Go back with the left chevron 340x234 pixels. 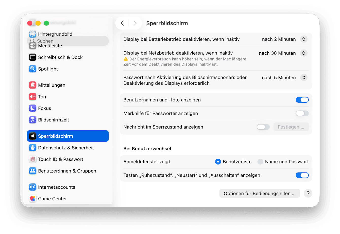point(122,23)
